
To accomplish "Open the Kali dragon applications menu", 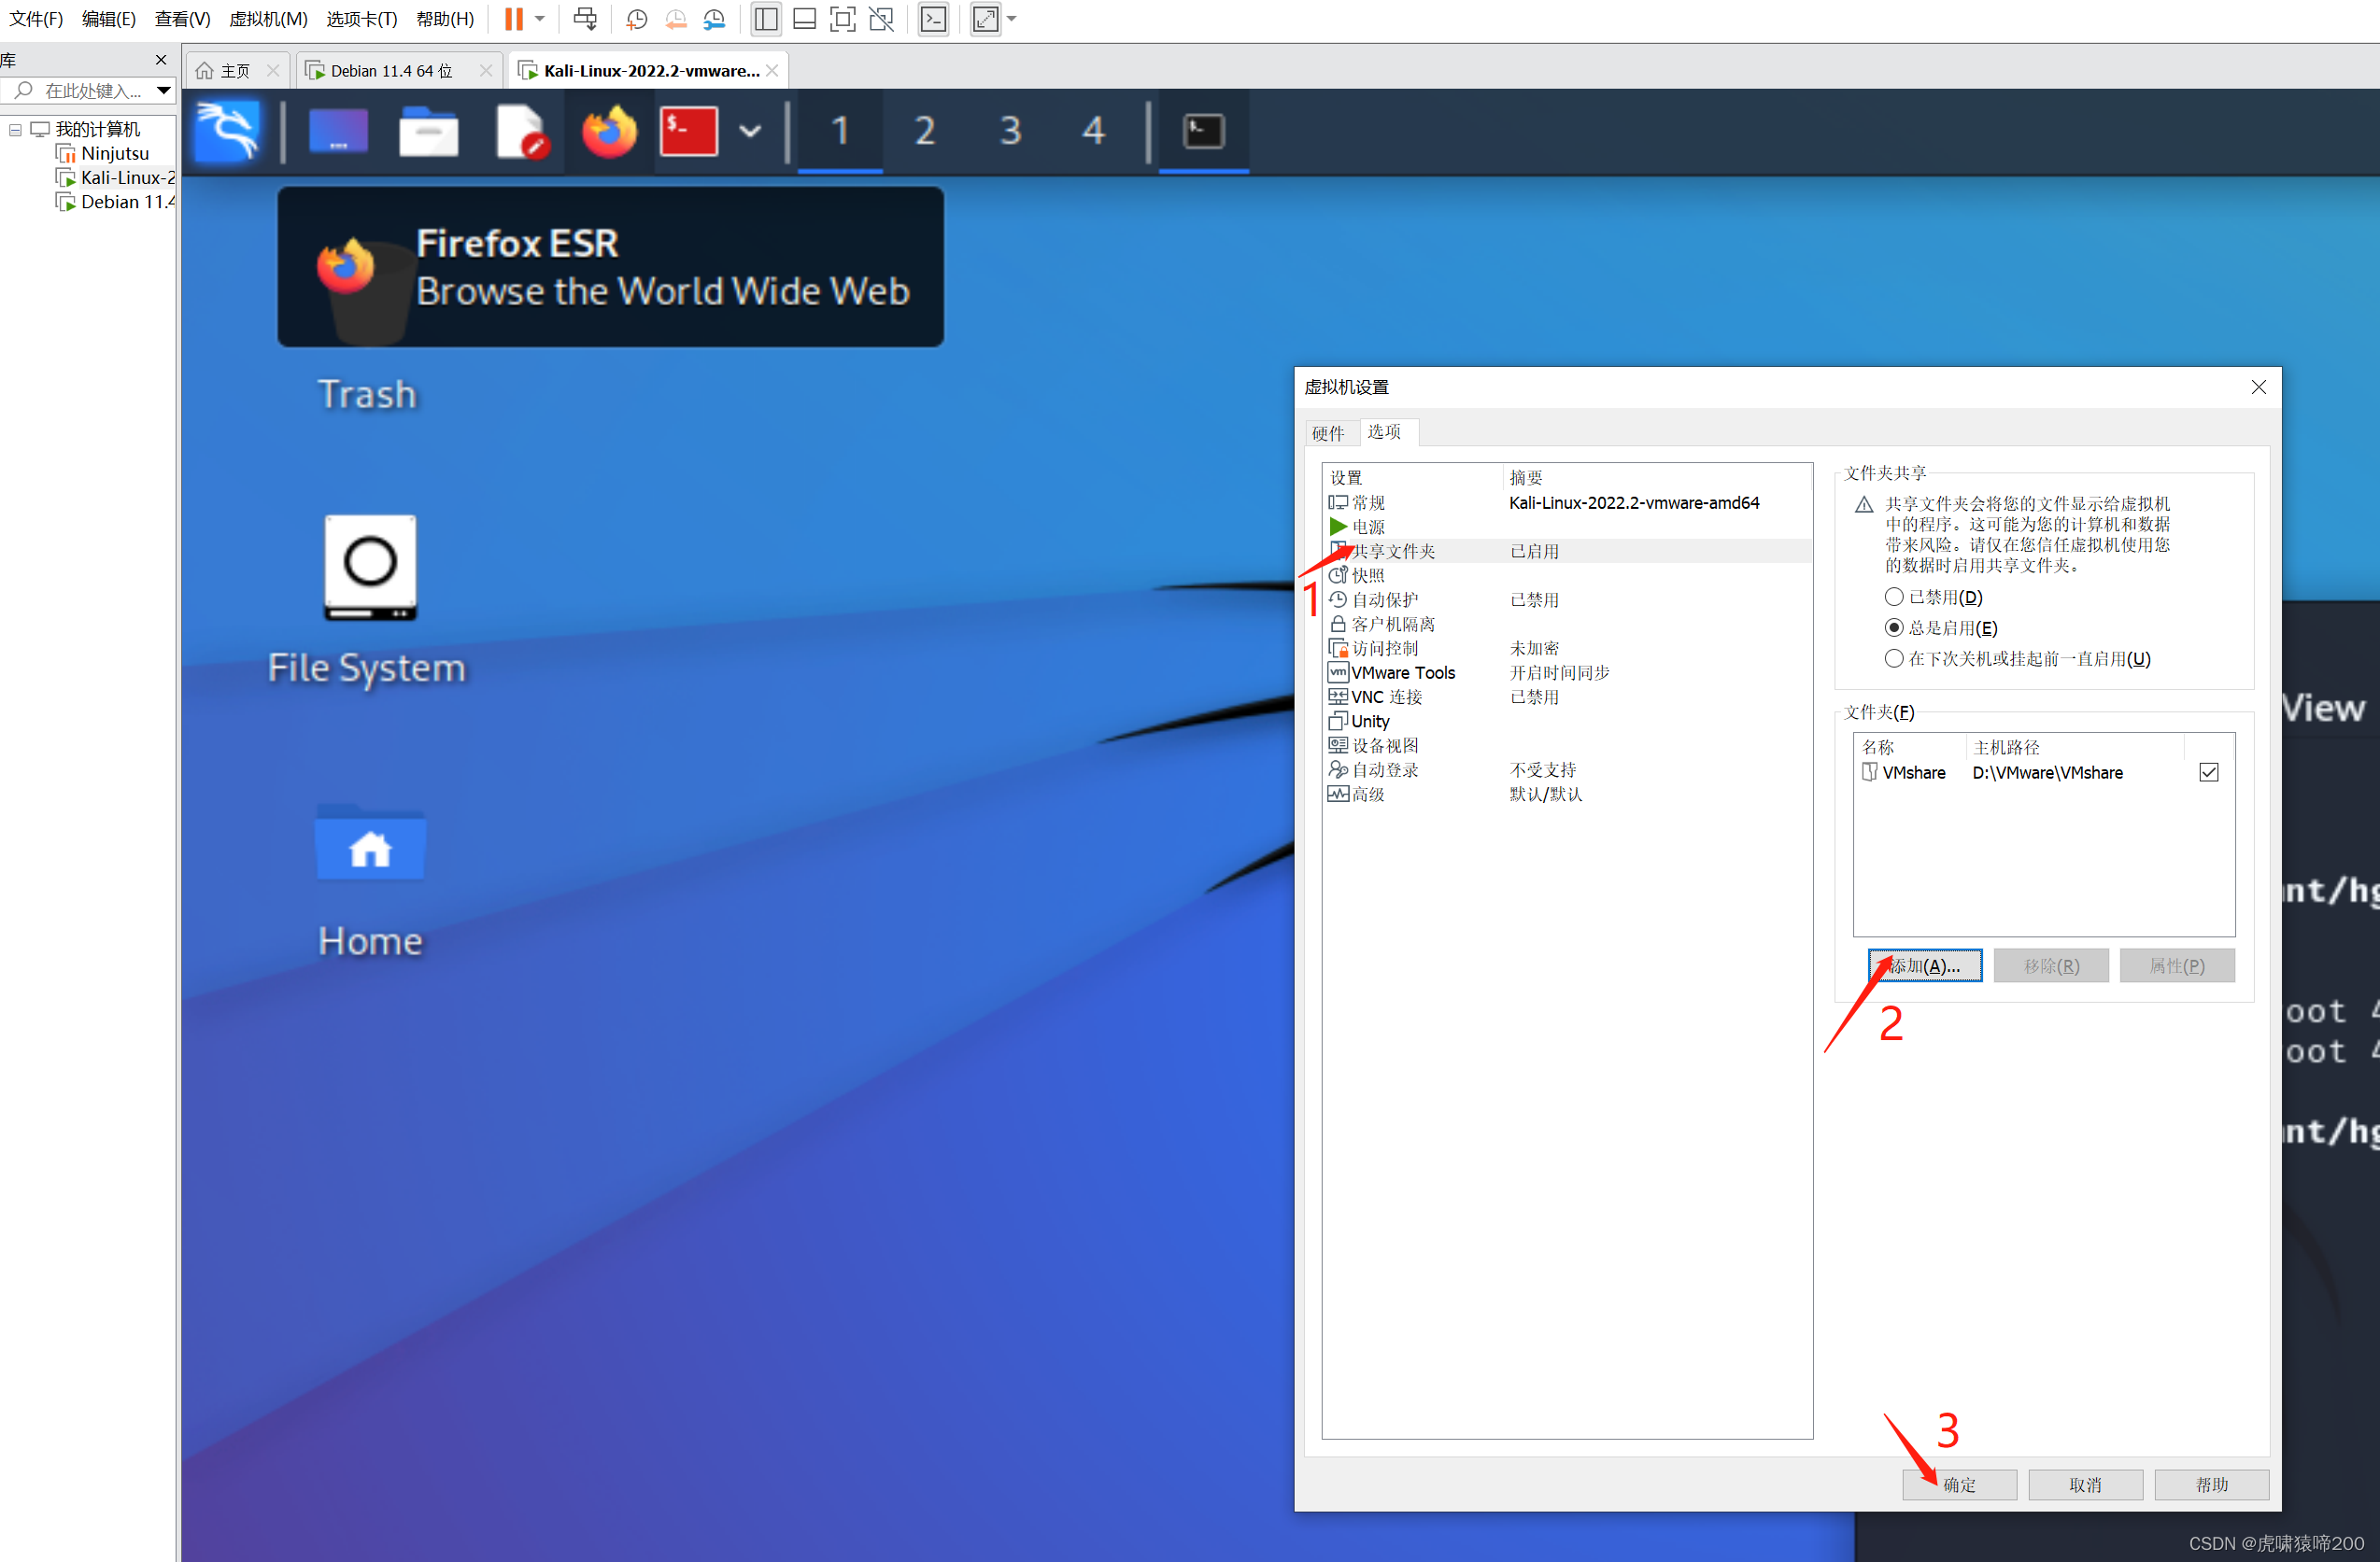I will (x=228, y=131).
